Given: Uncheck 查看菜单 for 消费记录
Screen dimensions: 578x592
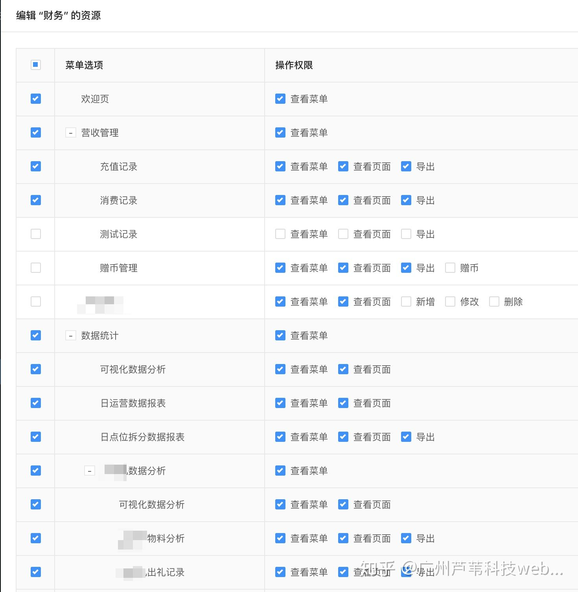Looking at the screenshot, I should pos(280,200).
